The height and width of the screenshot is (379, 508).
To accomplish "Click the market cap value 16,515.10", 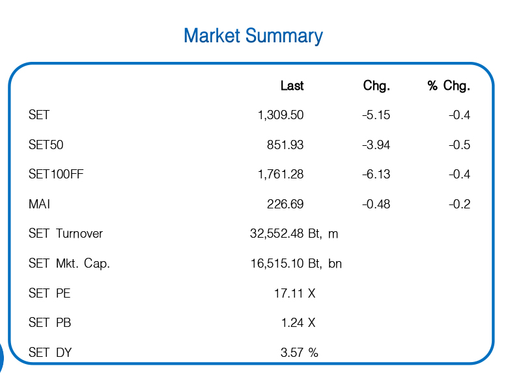I will [277, 264].
